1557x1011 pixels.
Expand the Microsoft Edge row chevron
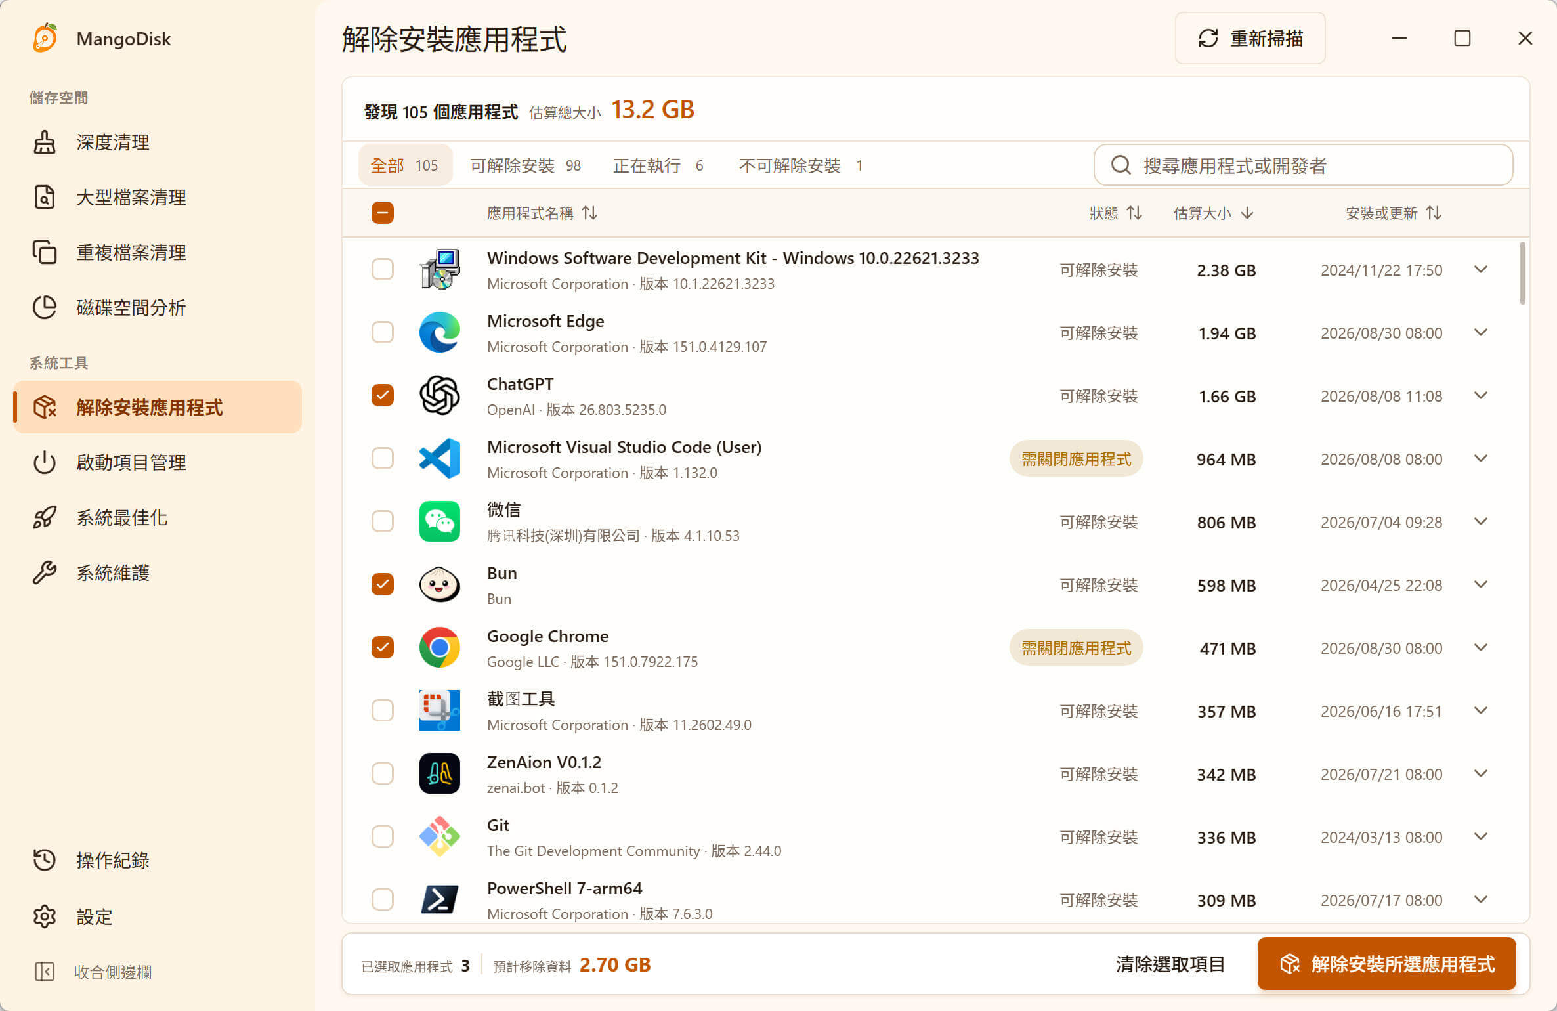click(1481, 332)
